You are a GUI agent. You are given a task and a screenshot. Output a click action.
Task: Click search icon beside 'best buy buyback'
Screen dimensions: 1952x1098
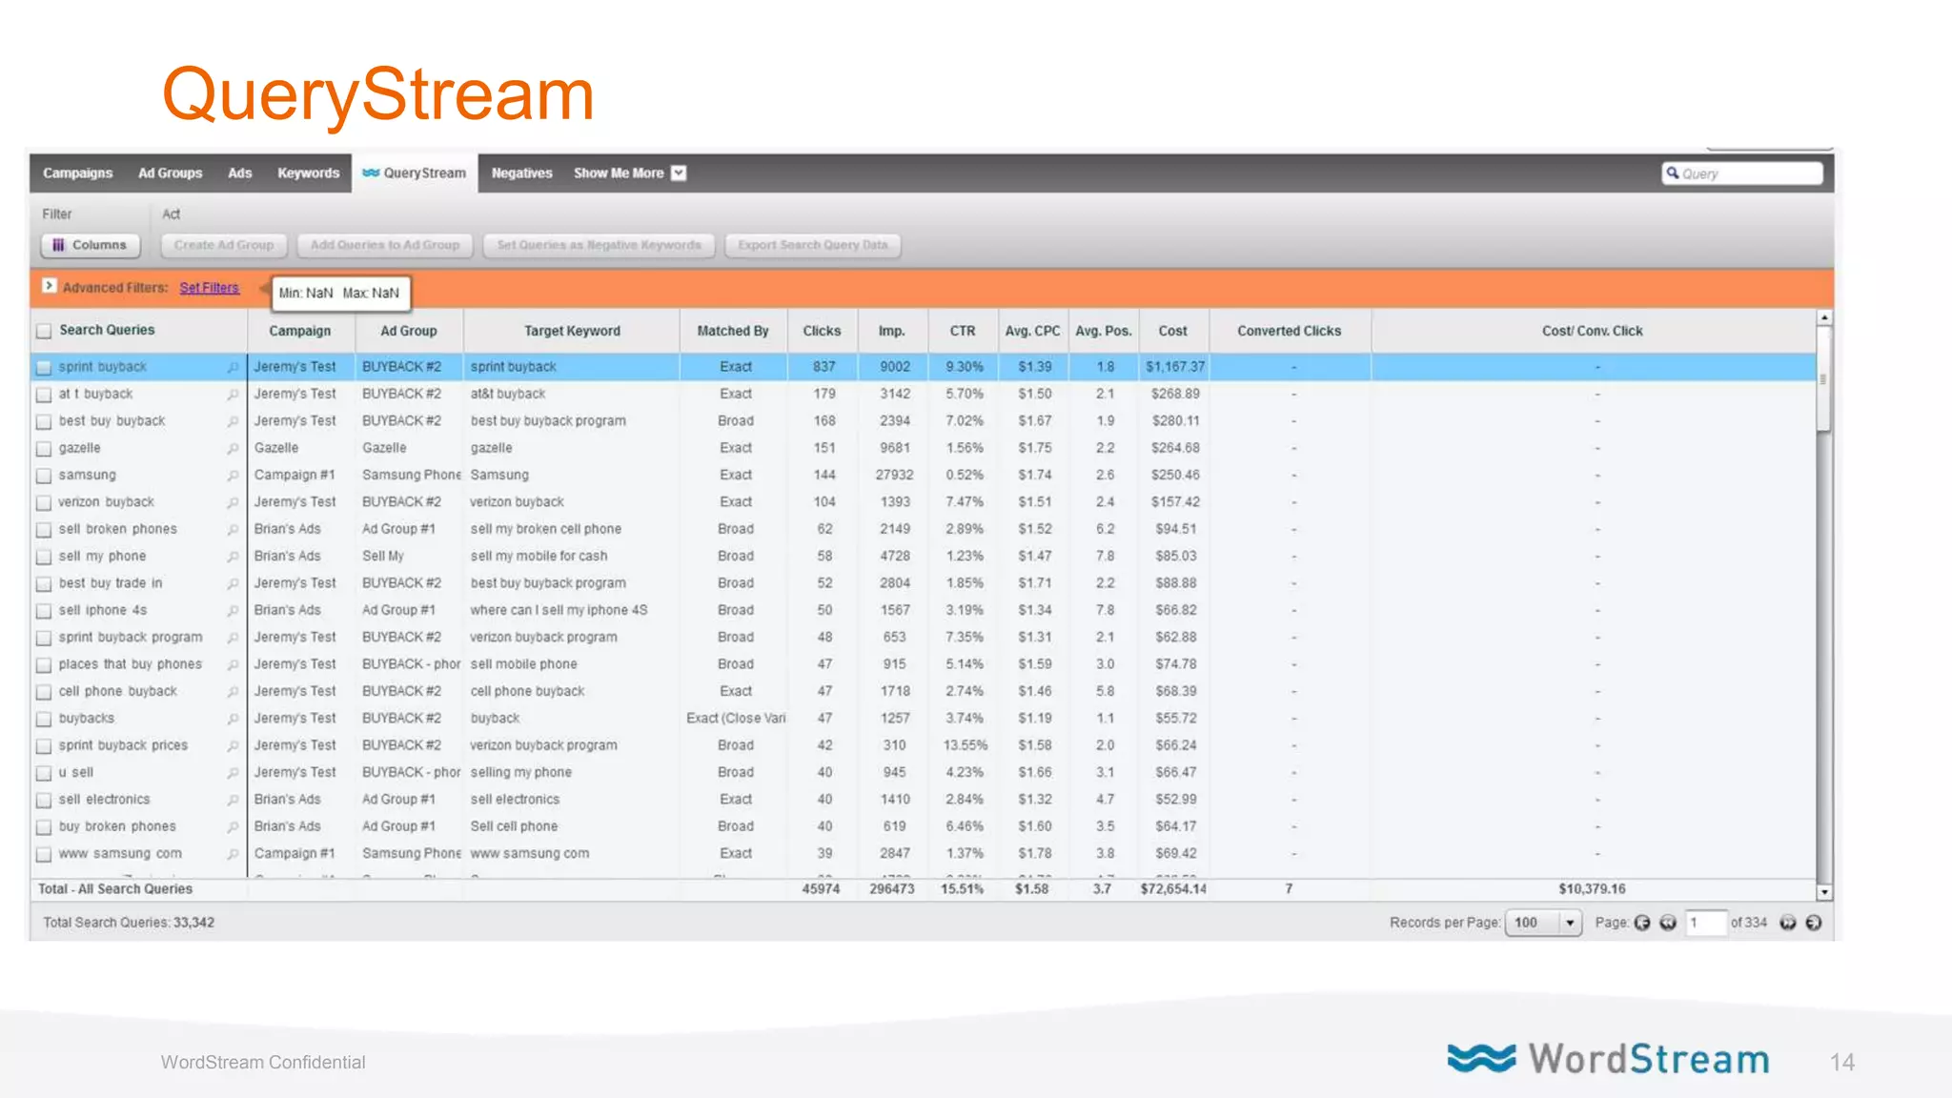233,421
